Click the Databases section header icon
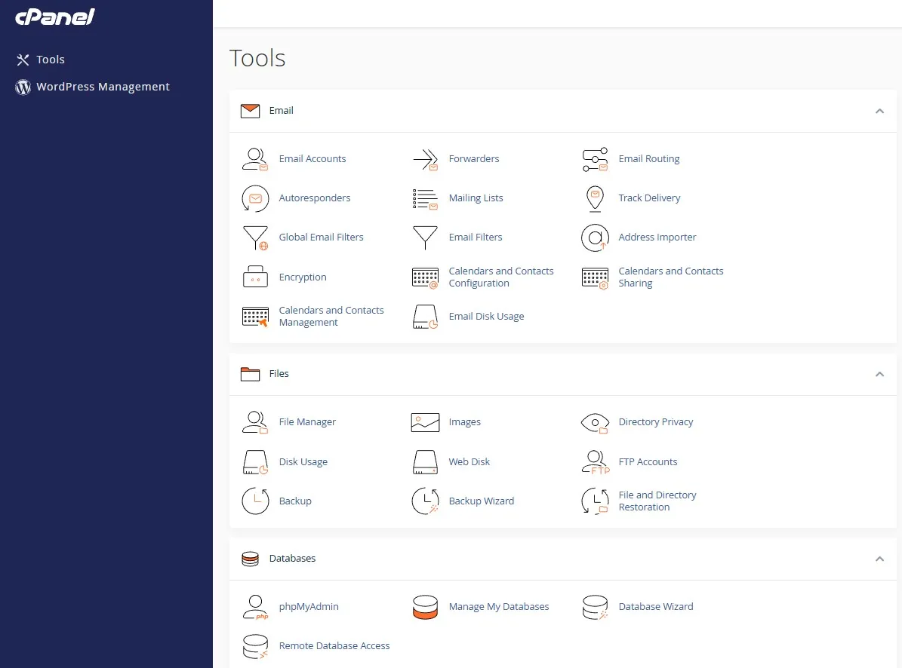902x668 pixels. pos(251,559)
